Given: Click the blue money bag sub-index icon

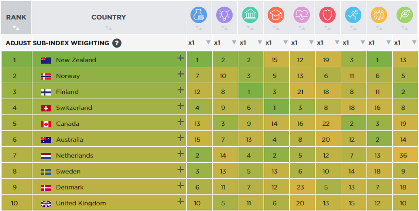Looking at the screenshot, I should [199, 15].
